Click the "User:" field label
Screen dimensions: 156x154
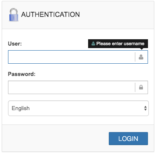click(x=15, y=43)
